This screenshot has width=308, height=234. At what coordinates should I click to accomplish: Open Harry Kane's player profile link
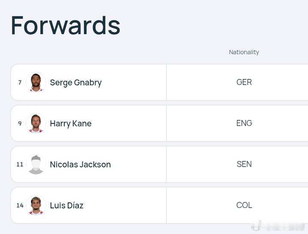point(71,123)
